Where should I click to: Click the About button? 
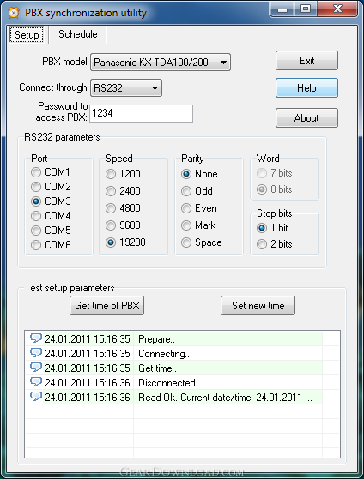(306, 118)
